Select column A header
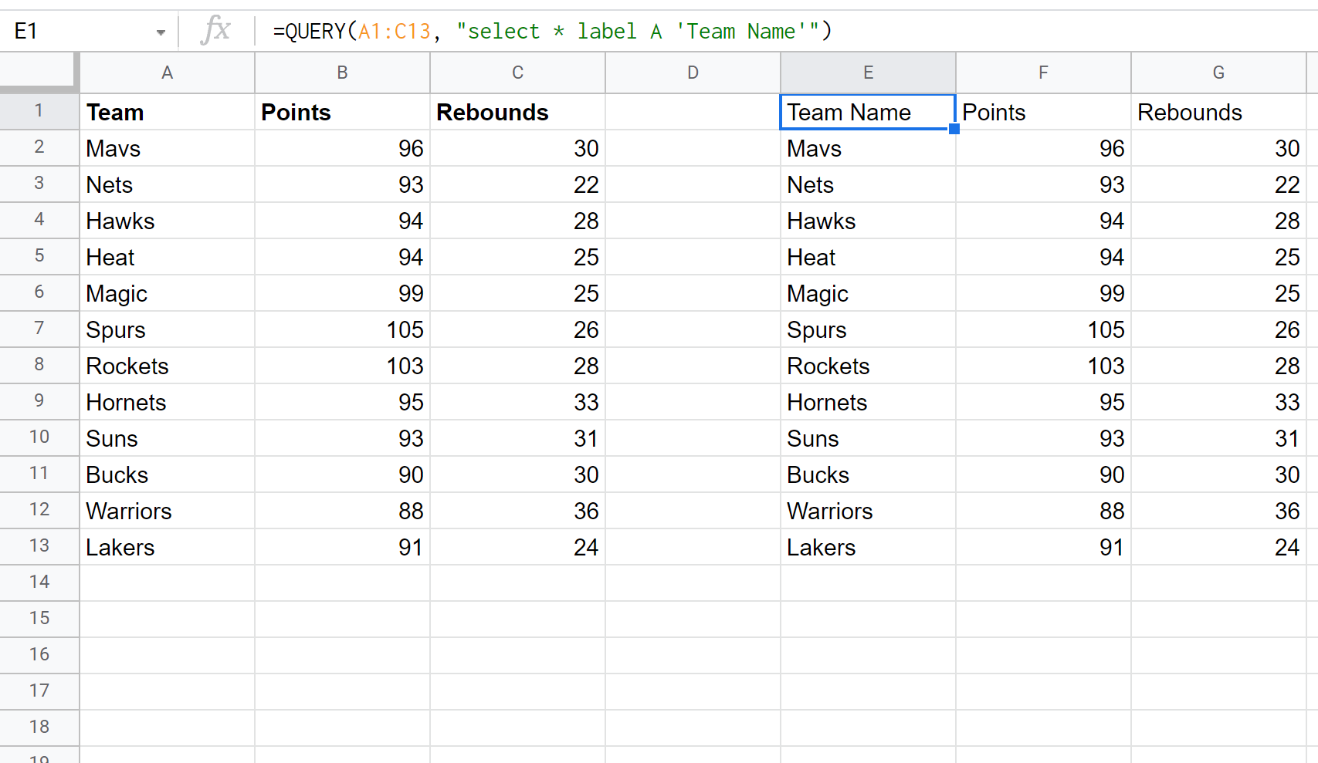This screenshot has height=763, width=1318. pyautogui.click(x=167, y=72)
